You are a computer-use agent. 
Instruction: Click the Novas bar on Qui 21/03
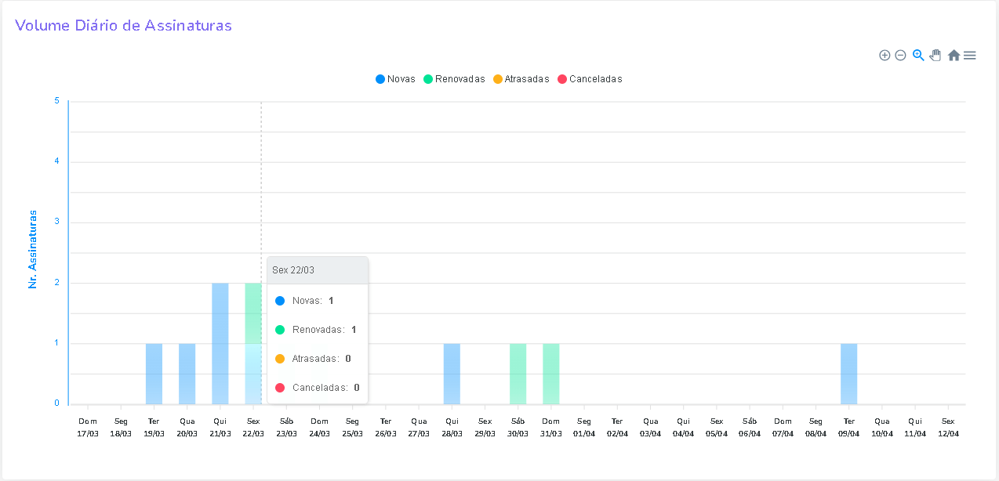coord(220,344)
